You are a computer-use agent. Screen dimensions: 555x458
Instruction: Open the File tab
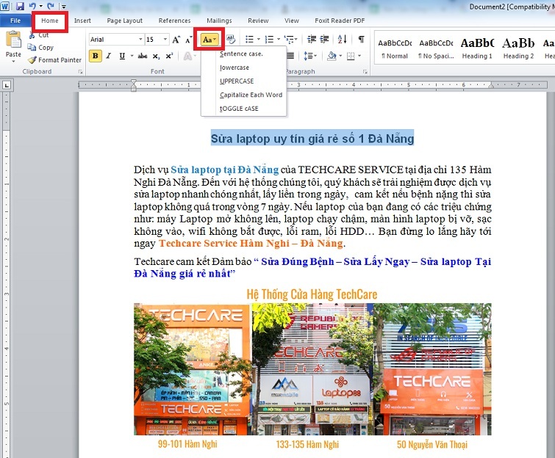pos(15,21)
